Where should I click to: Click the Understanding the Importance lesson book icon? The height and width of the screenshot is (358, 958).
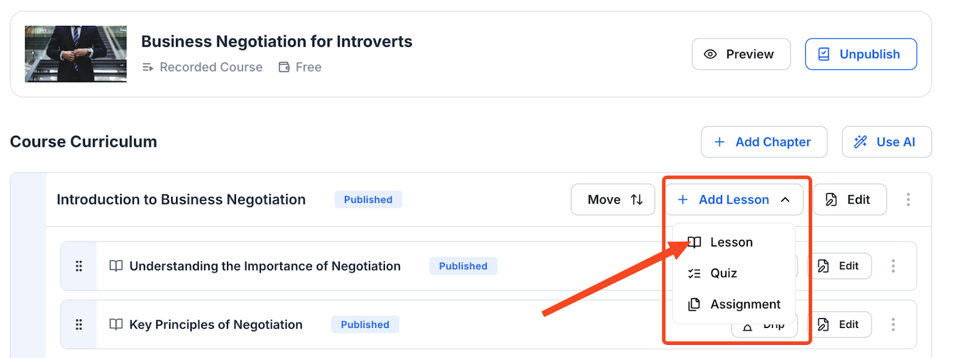click(x=116, y=266)
